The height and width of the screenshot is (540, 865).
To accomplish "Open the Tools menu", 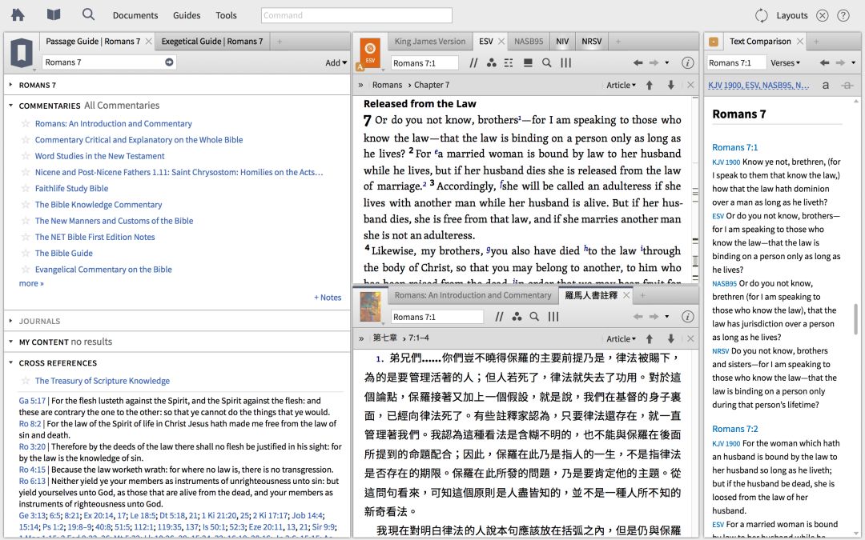I will click(226, 15).
